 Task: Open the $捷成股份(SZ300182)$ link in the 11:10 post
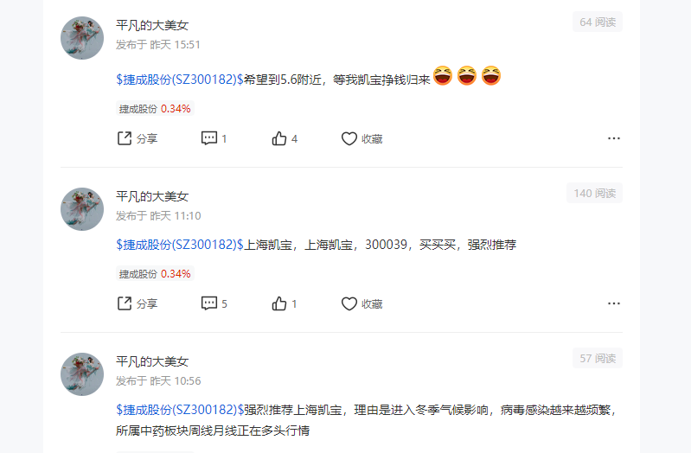pos(180,245)
